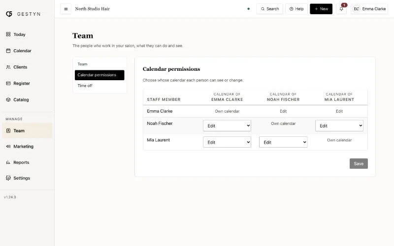Viewport: 394px width, 246px height.
Task: Click the New button
Action: click(x=321, y=9)
